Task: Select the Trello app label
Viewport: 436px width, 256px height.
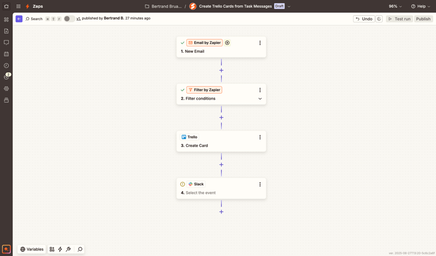Action: (189, 137)
